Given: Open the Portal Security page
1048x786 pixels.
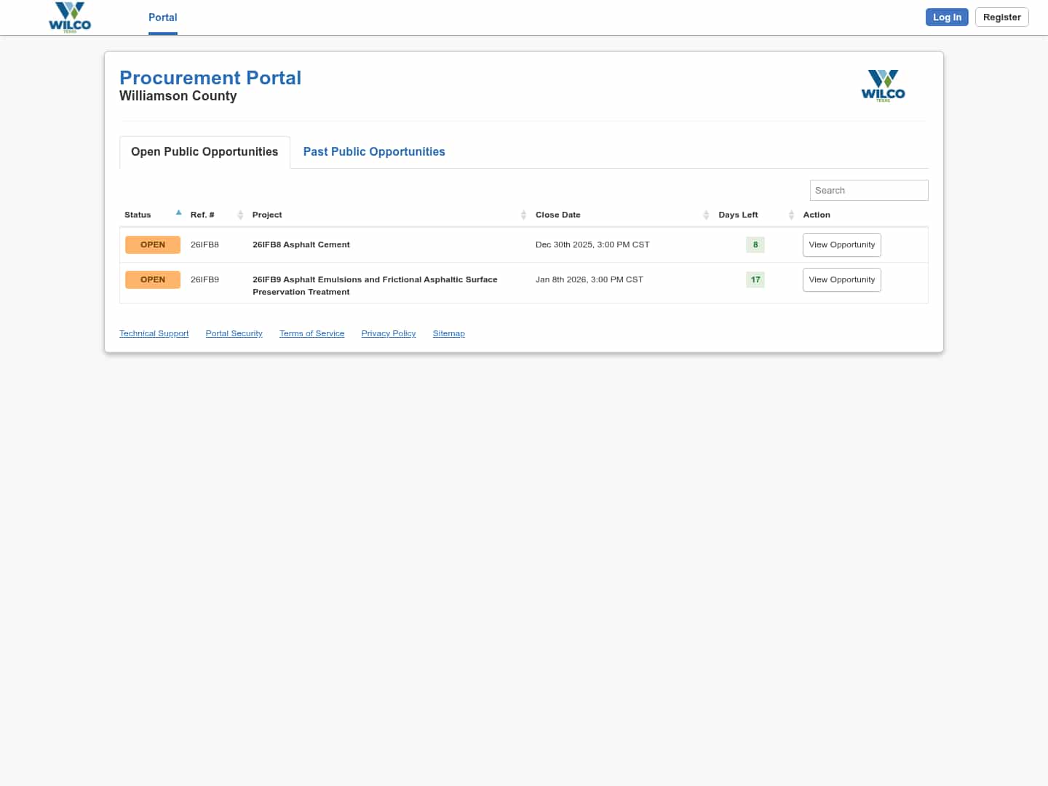Looking at the screenshot, I should coord(234,333).
